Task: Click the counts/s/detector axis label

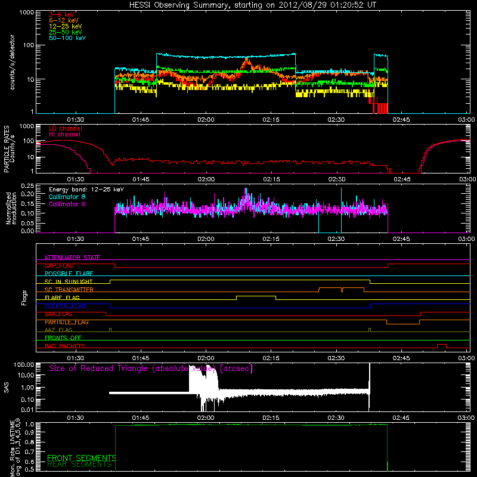Action: tap(13, 62)
